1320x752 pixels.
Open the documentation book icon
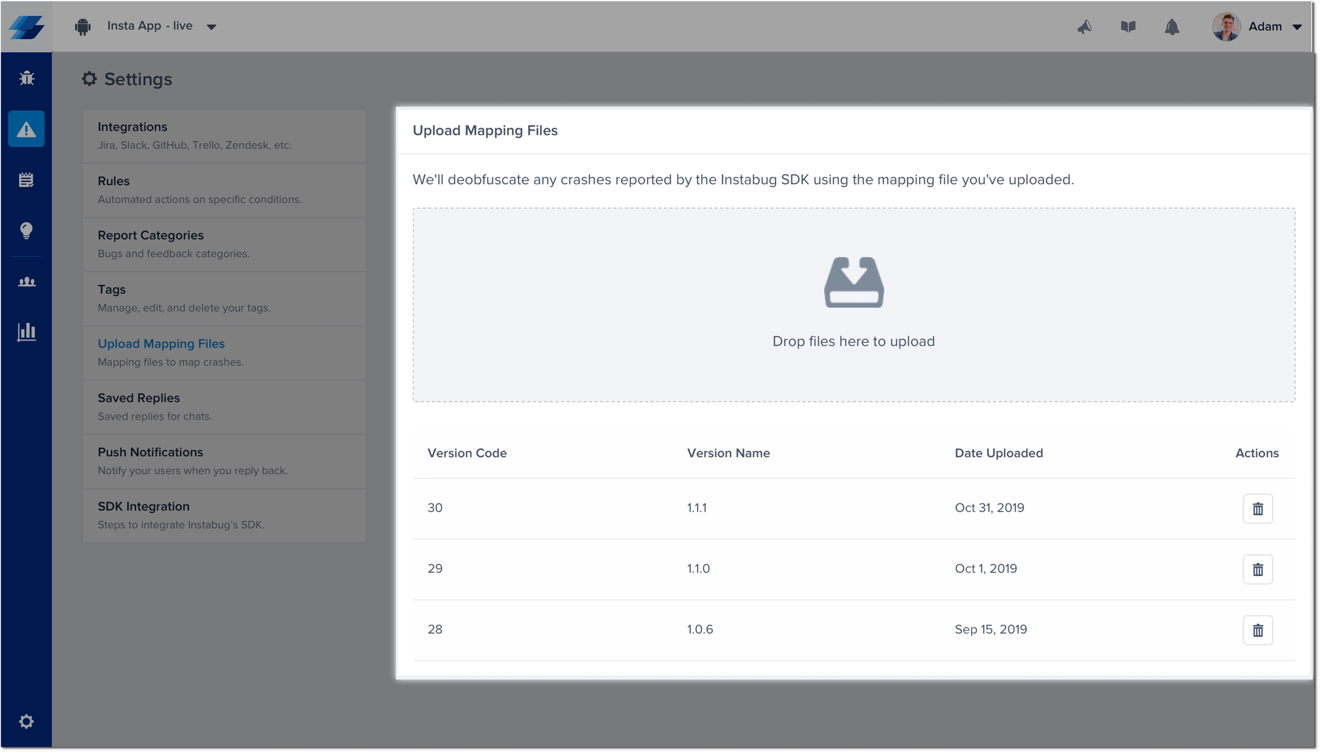click(x=1127, y=27)
